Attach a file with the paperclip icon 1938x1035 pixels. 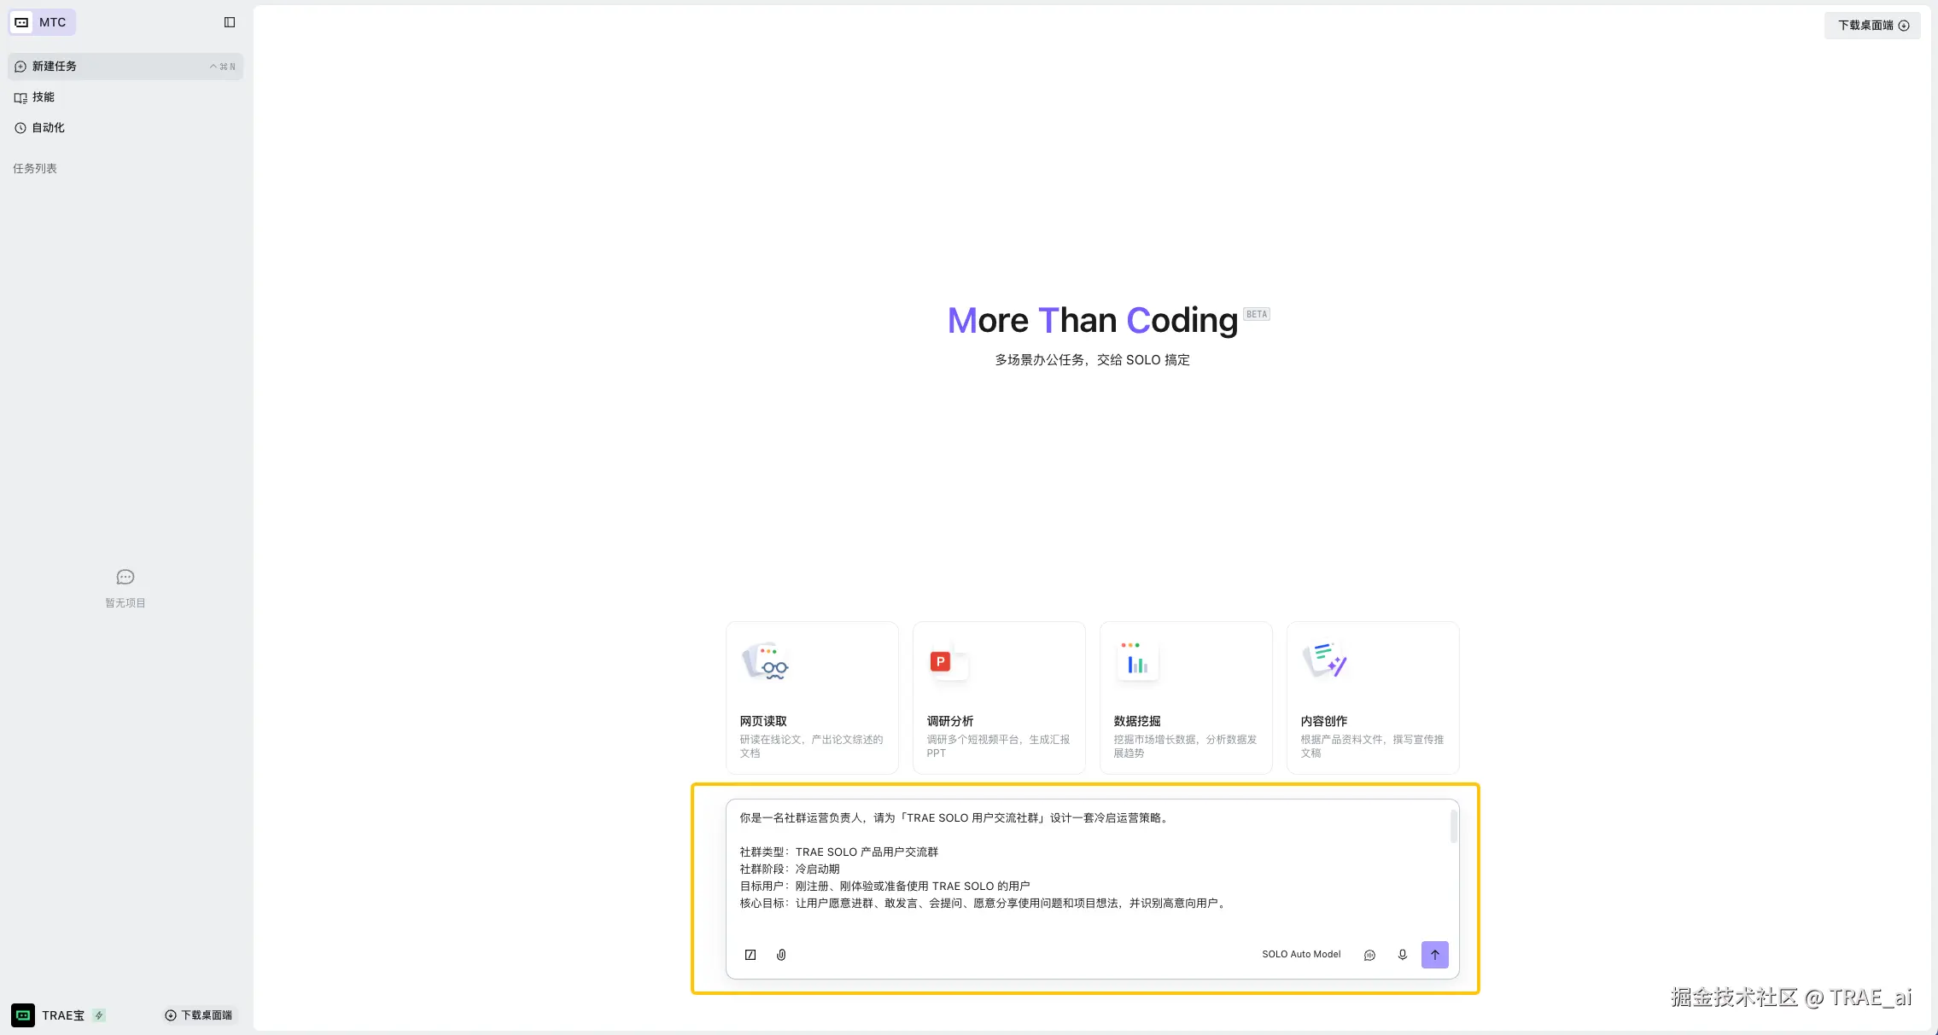click(781, 955)
